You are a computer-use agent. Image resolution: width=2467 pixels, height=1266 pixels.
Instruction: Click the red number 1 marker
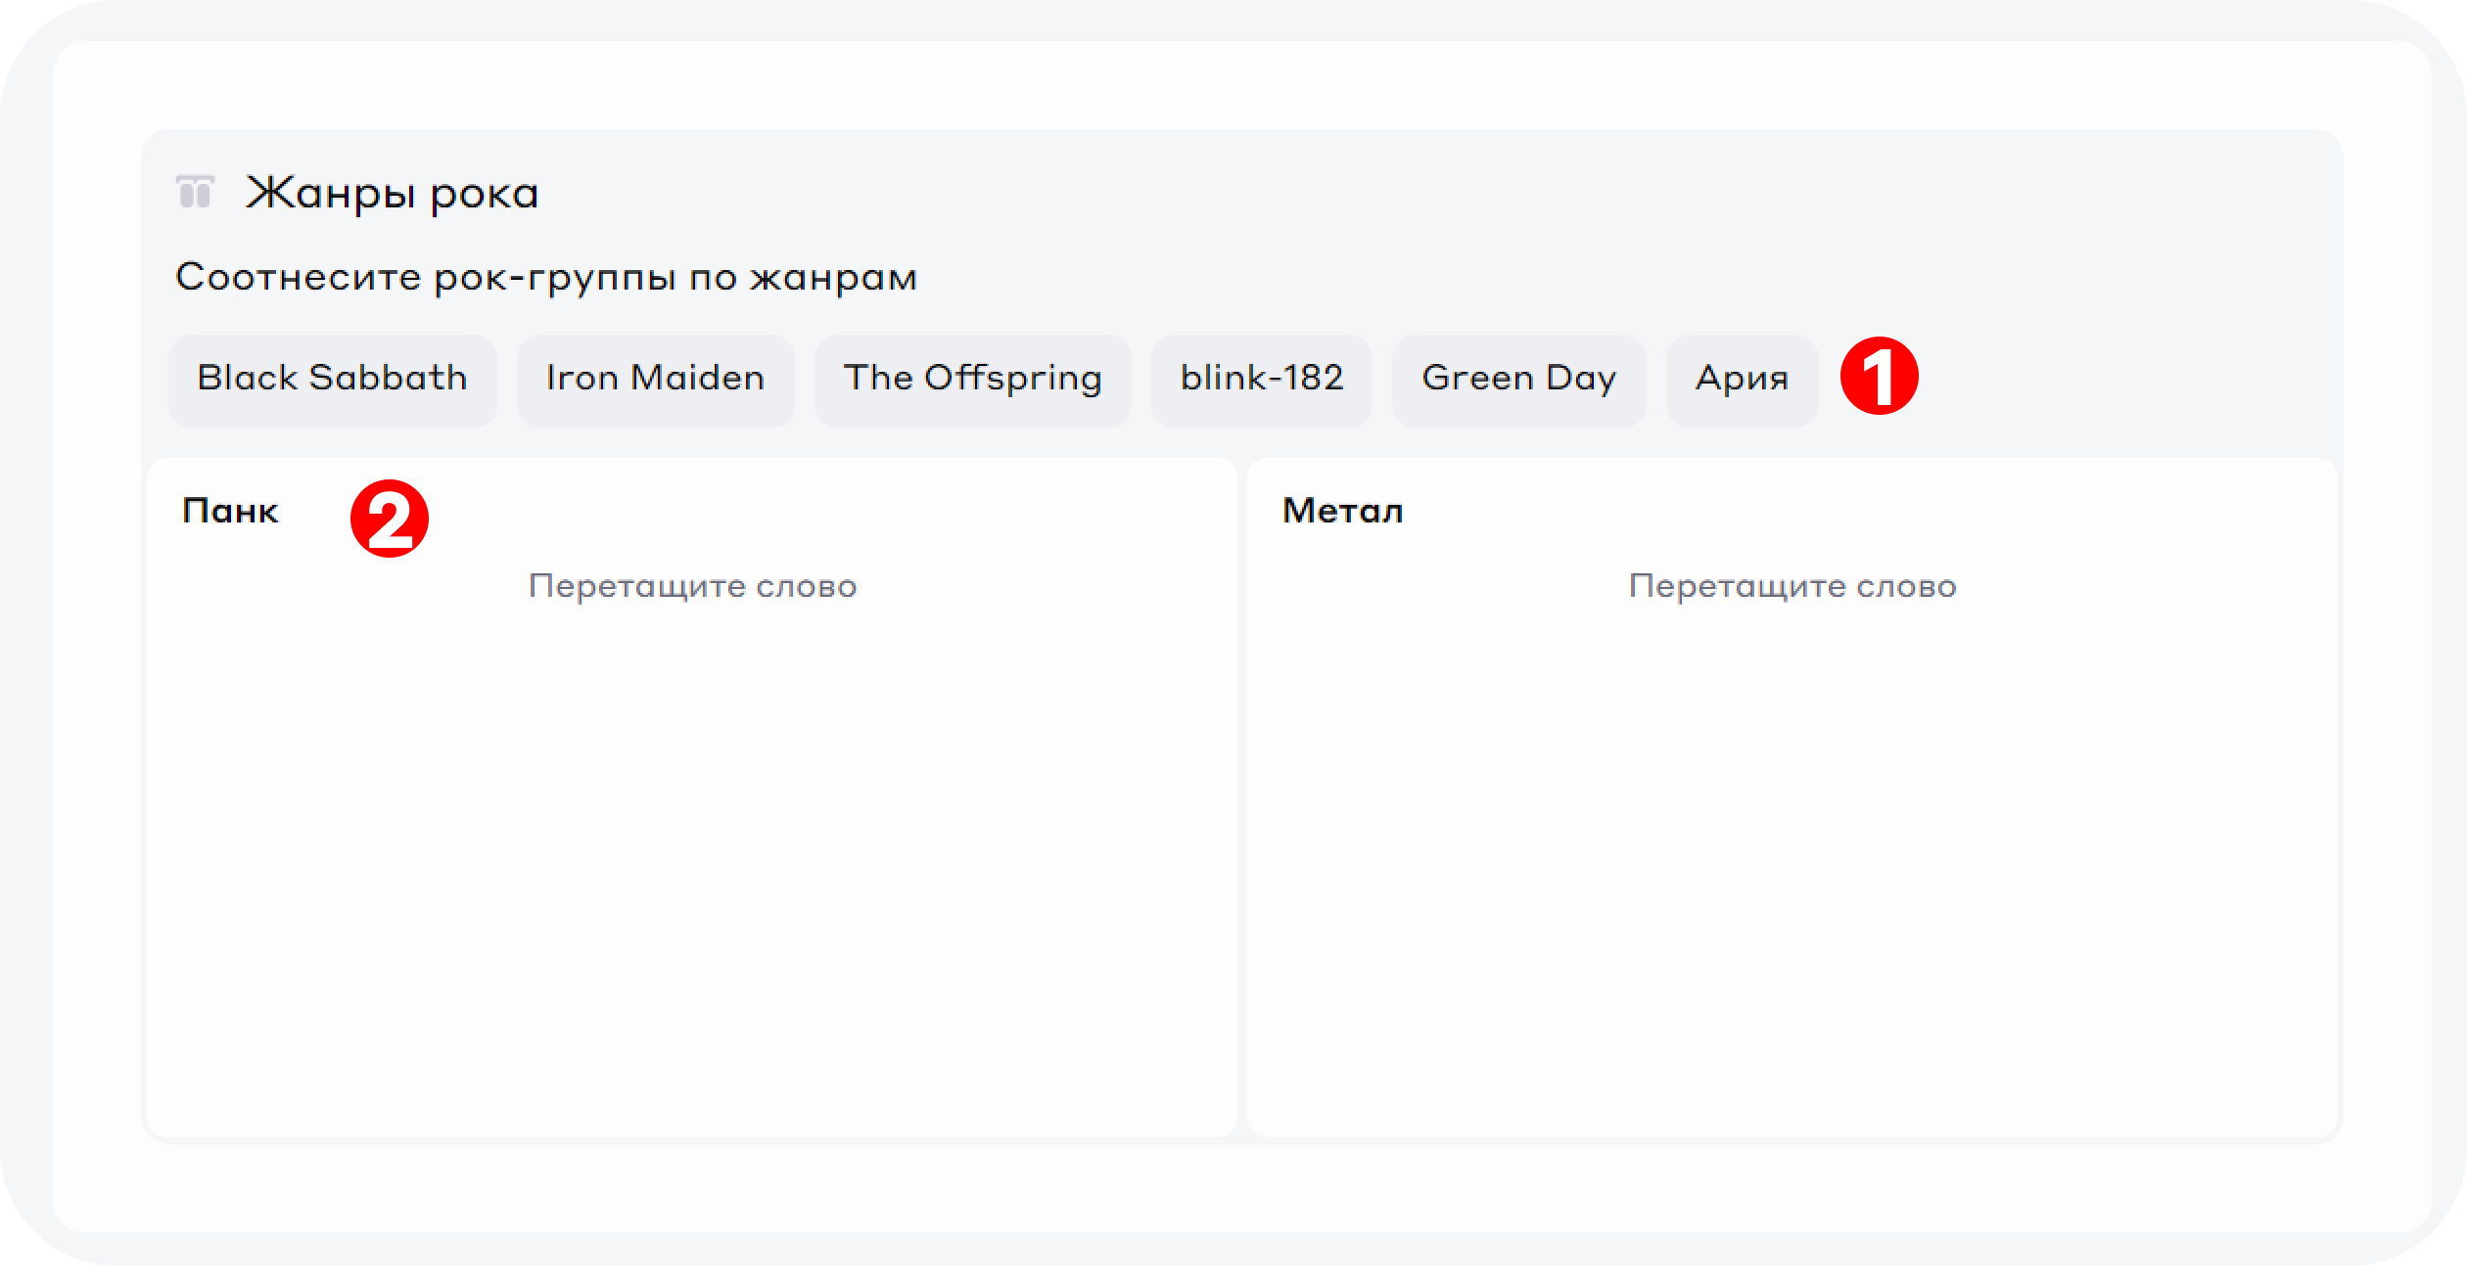[x=1879, y=376]
